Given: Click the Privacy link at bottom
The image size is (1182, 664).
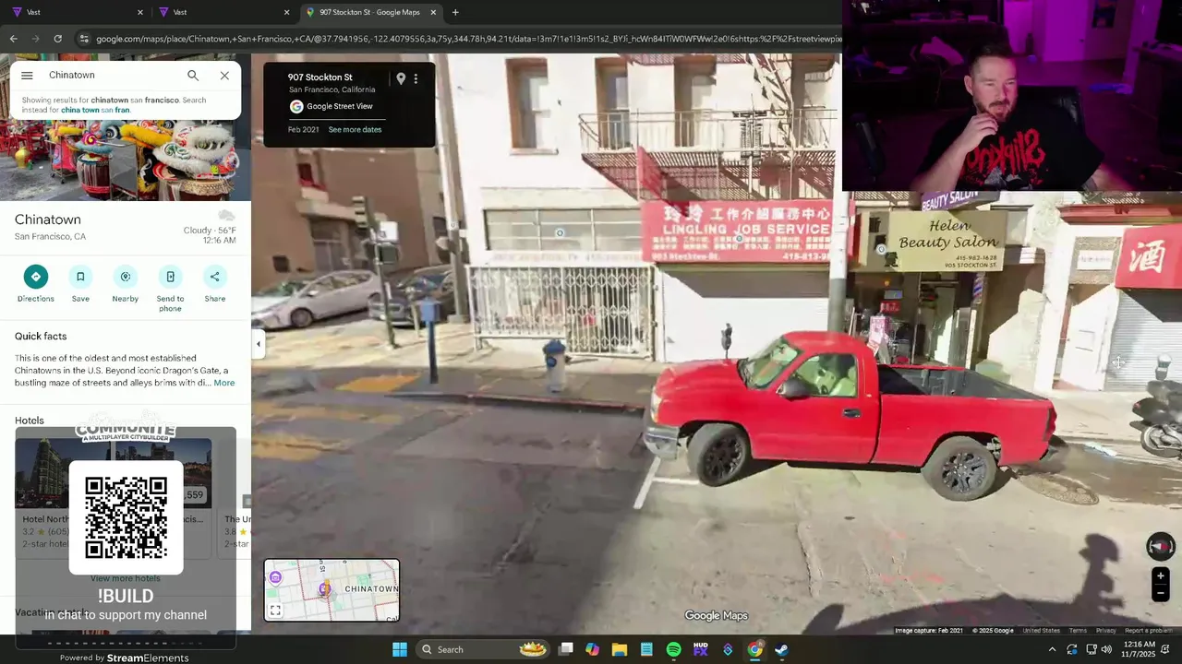Looking at the screenshot, I should 1105,631.
